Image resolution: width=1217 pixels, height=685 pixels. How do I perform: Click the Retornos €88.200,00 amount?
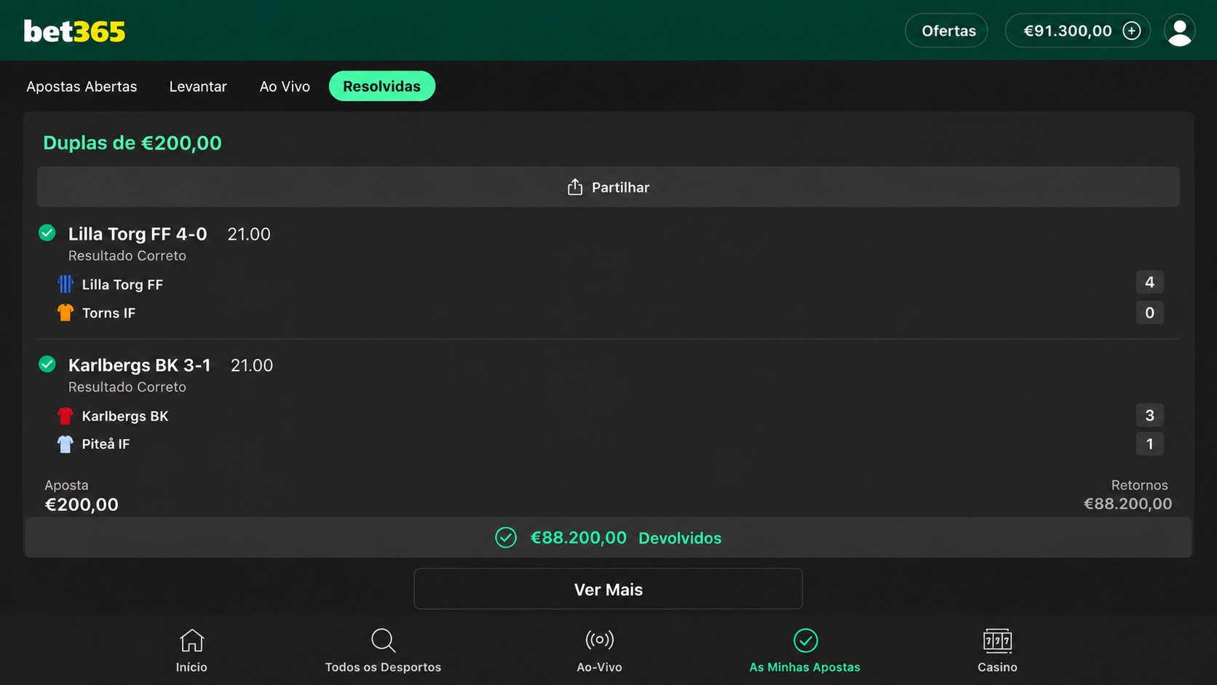coord(1127,504)
